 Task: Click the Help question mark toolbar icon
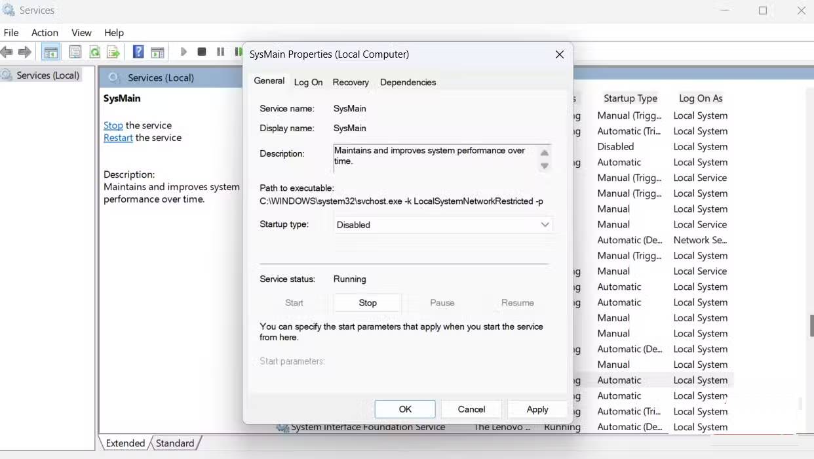pyautogui.click(x=137, y=51)
